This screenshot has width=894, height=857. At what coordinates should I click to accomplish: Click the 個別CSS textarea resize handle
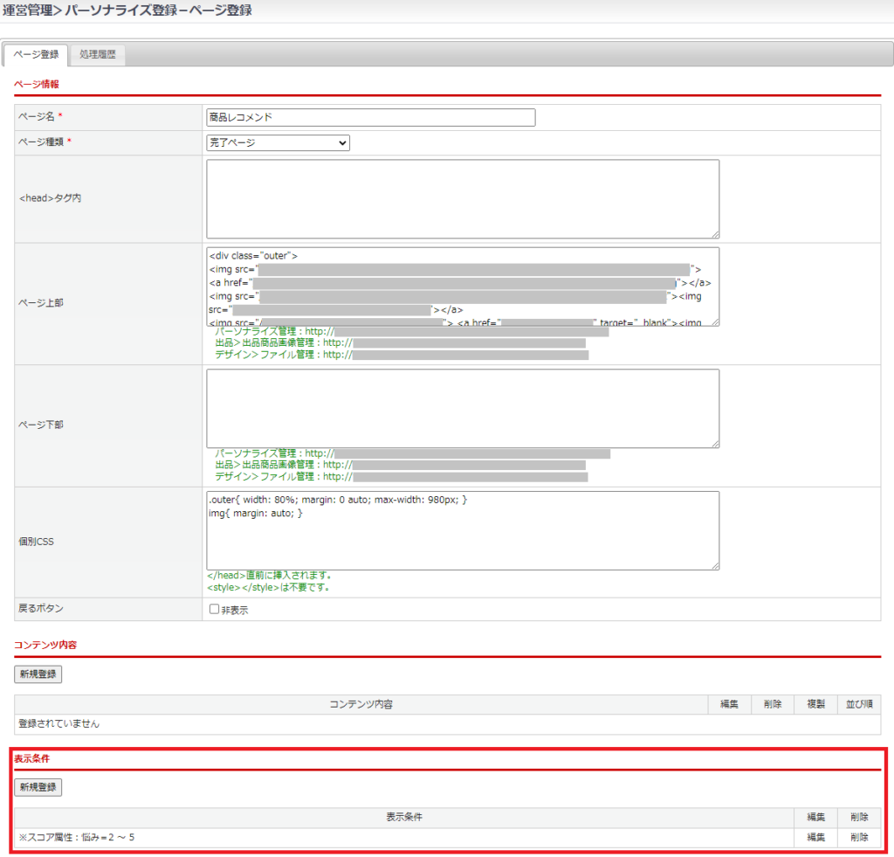coord(715,566)
